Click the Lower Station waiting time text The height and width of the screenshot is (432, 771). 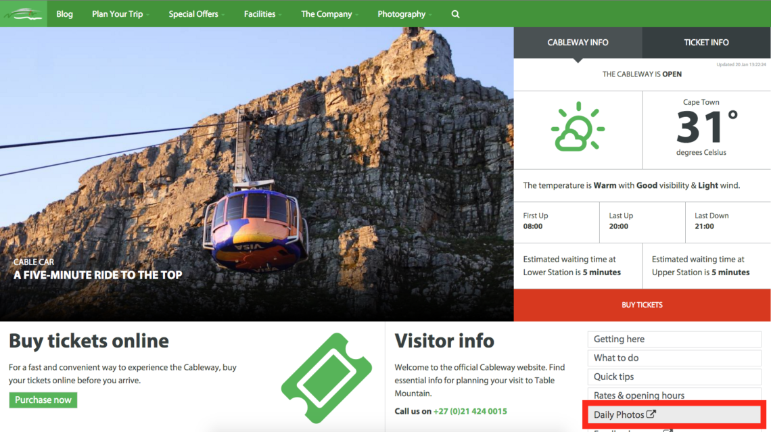click(572, 266)
